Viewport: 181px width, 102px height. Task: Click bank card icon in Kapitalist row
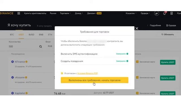(137, 93)
